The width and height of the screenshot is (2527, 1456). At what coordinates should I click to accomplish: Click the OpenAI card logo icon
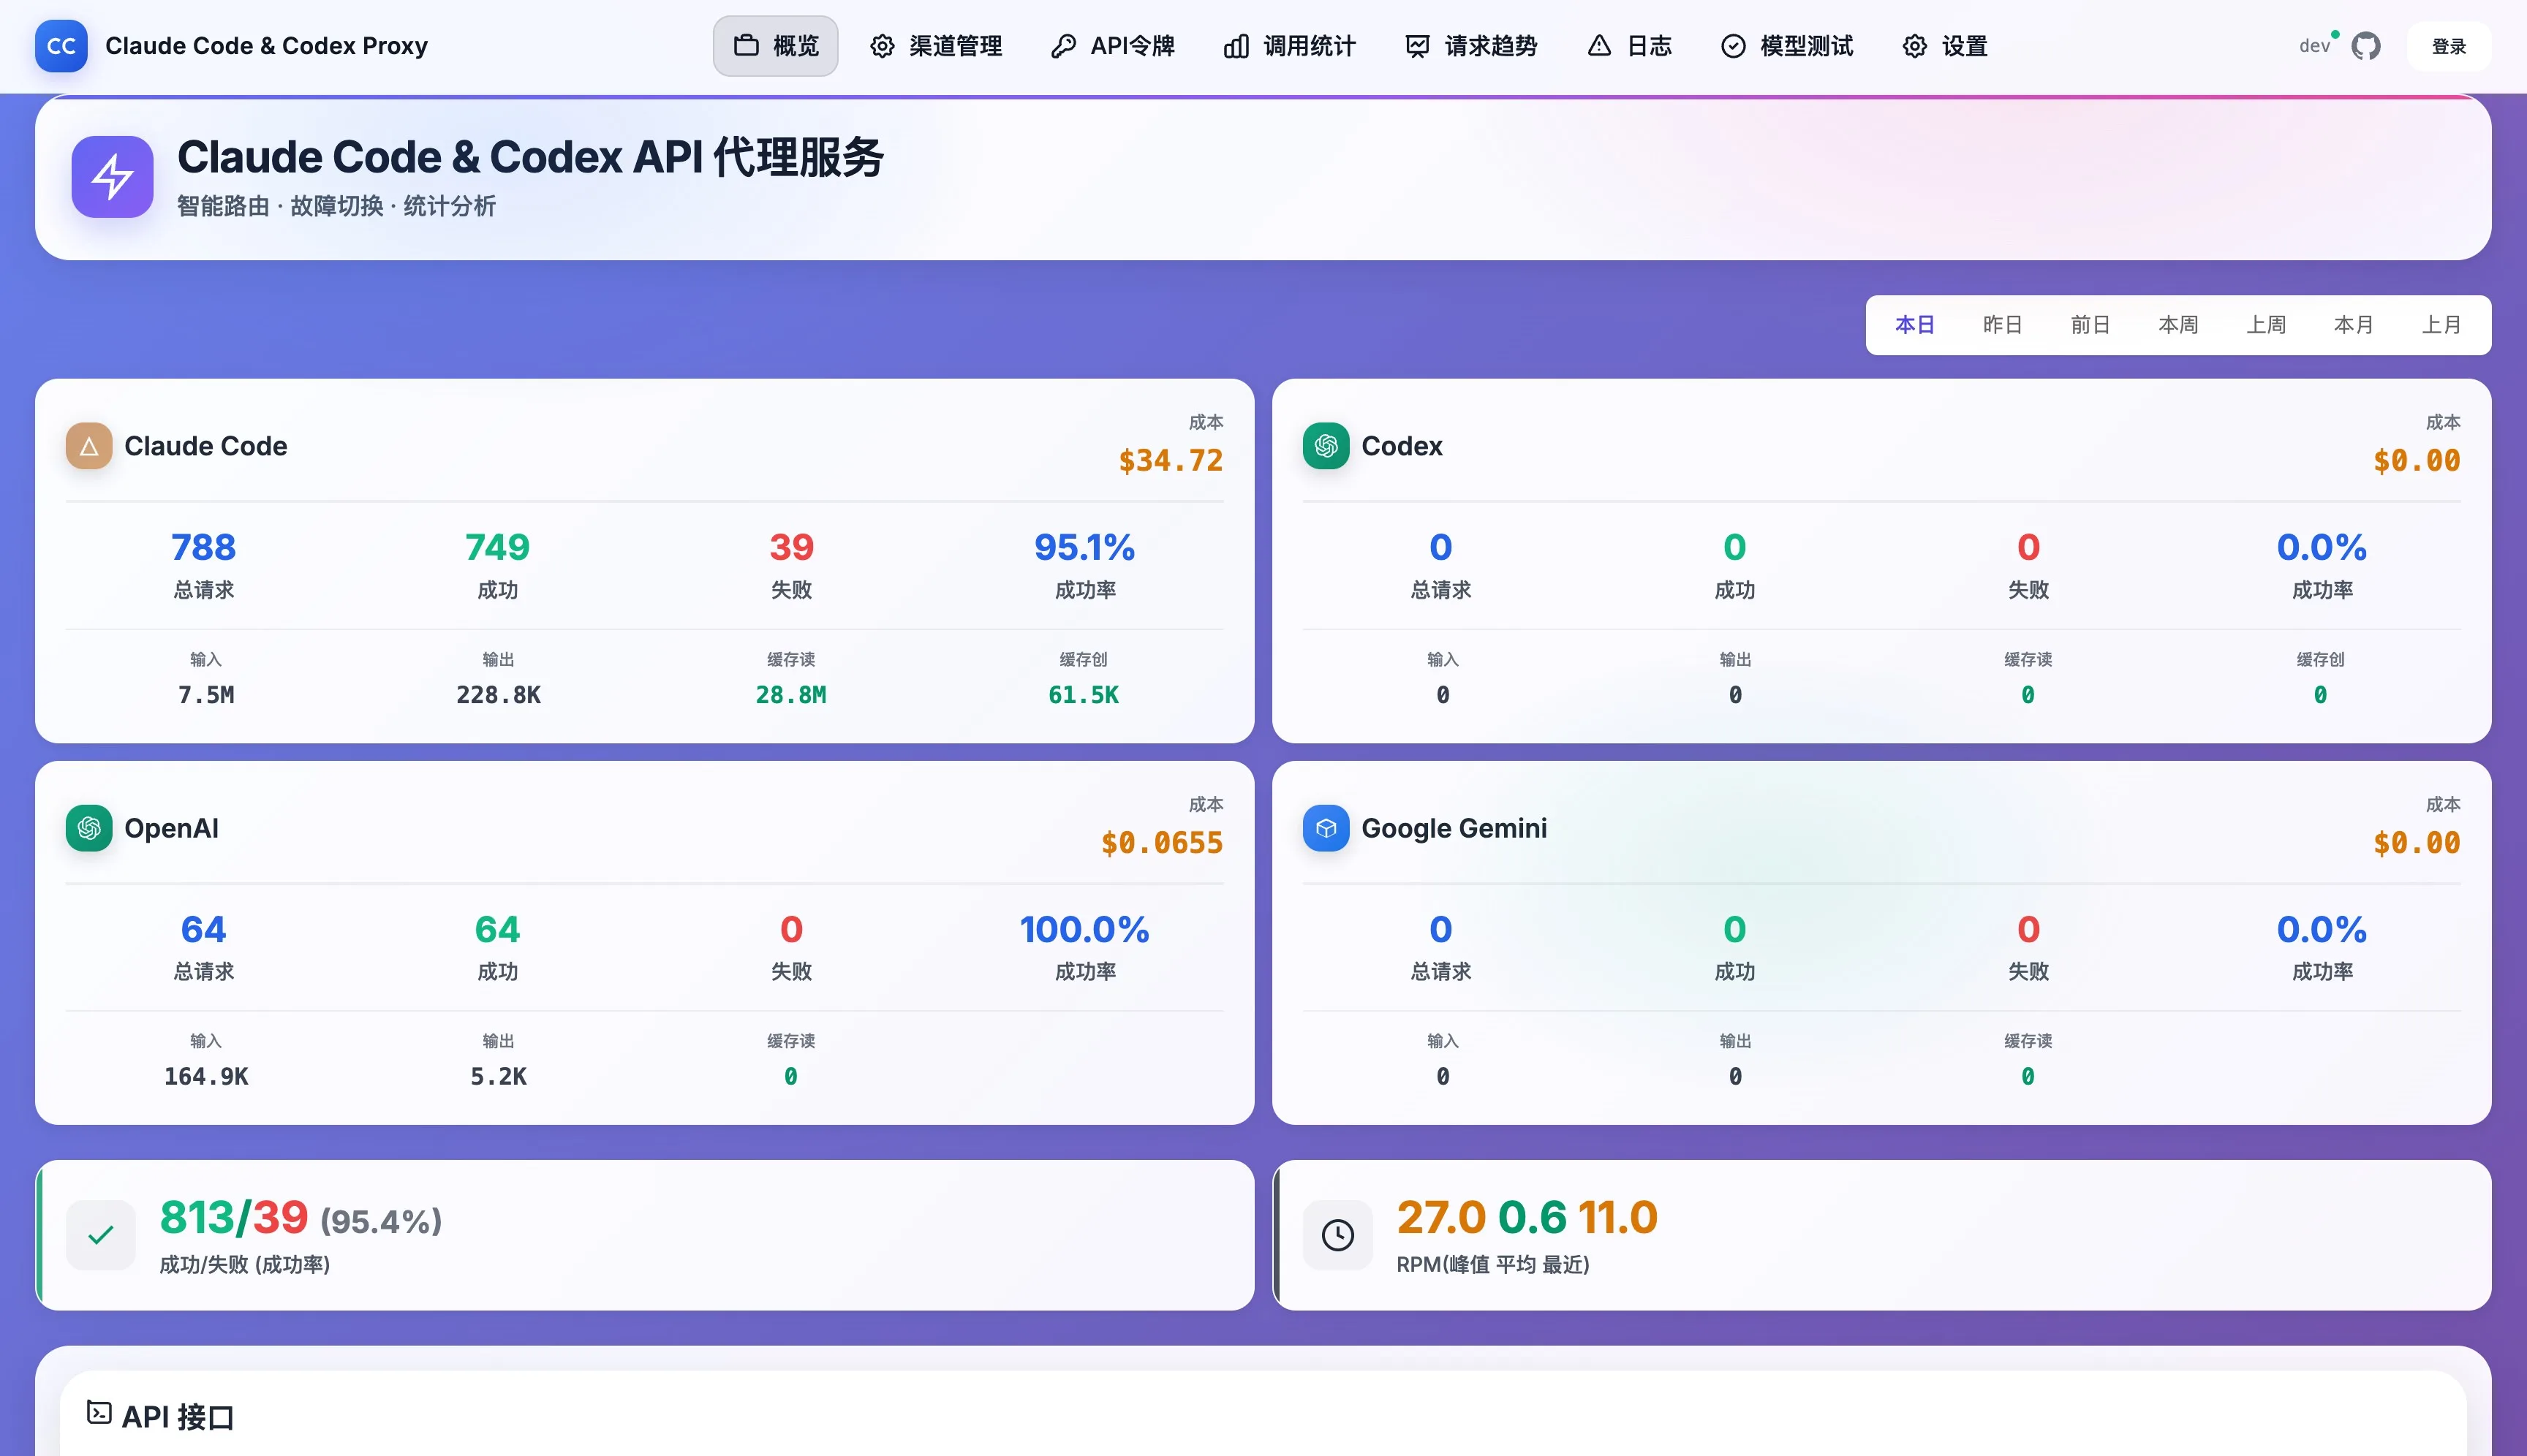(x=89, y=828)
